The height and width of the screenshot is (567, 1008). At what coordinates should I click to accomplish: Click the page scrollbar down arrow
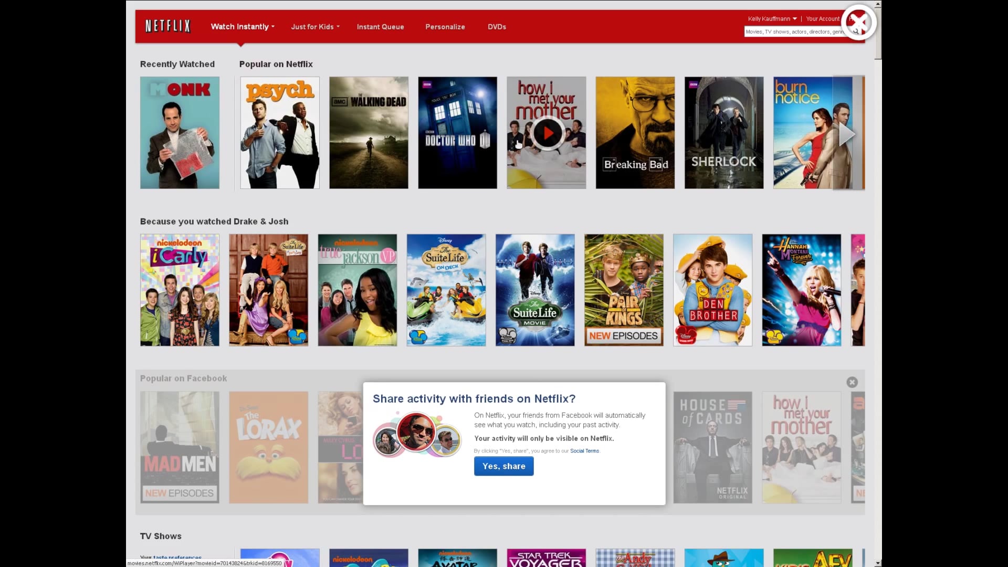[x=878, y=563]
